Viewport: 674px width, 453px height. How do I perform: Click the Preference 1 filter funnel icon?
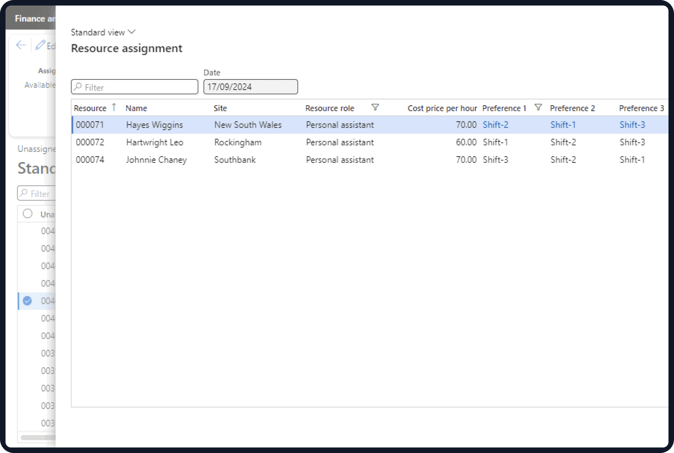click(x=538, y=107)
